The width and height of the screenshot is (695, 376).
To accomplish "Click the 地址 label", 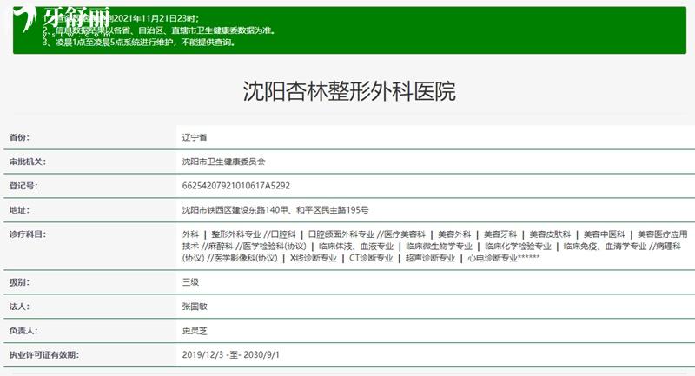I will pos(19,210).
